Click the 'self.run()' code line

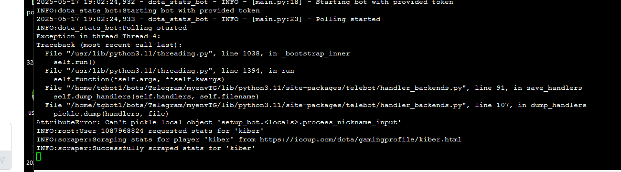(75, 62)
